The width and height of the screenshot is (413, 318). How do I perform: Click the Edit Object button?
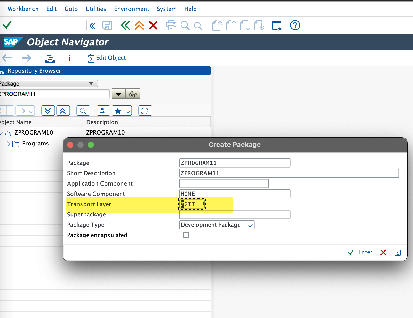105,58
